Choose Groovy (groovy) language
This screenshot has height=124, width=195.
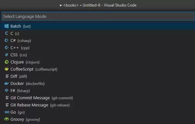[x=98, y=119]
